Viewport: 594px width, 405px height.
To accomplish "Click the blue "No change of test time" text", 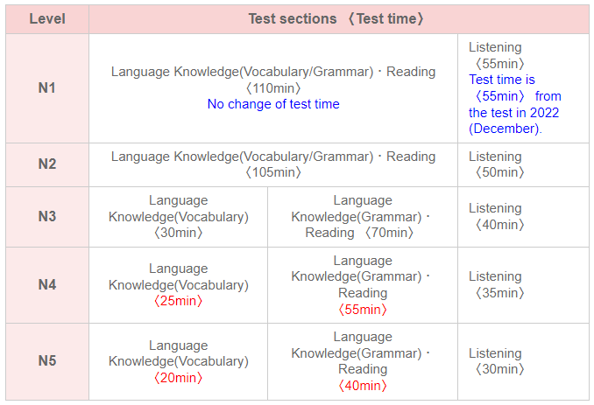I will click(x=273, y=104).
